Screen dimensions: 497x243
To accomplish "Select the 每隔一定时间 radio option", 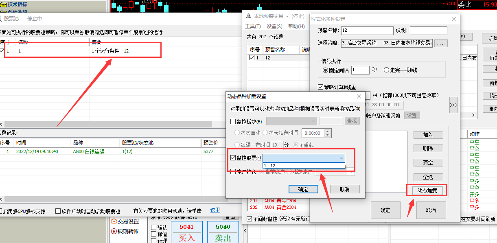I will [x=237, y=145].
